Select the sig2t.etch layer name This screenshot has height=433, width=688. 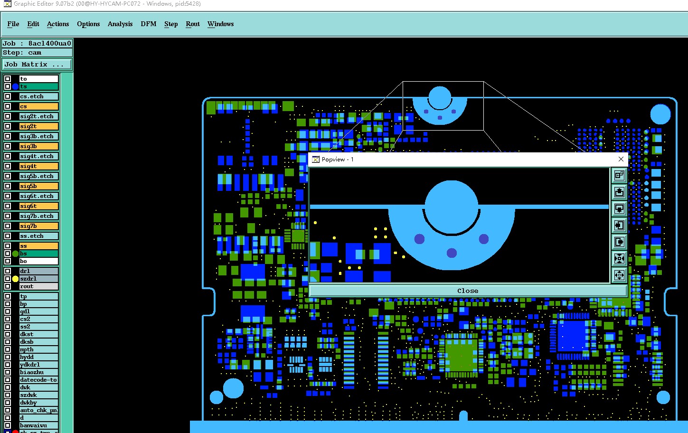[x=39, y=116]
